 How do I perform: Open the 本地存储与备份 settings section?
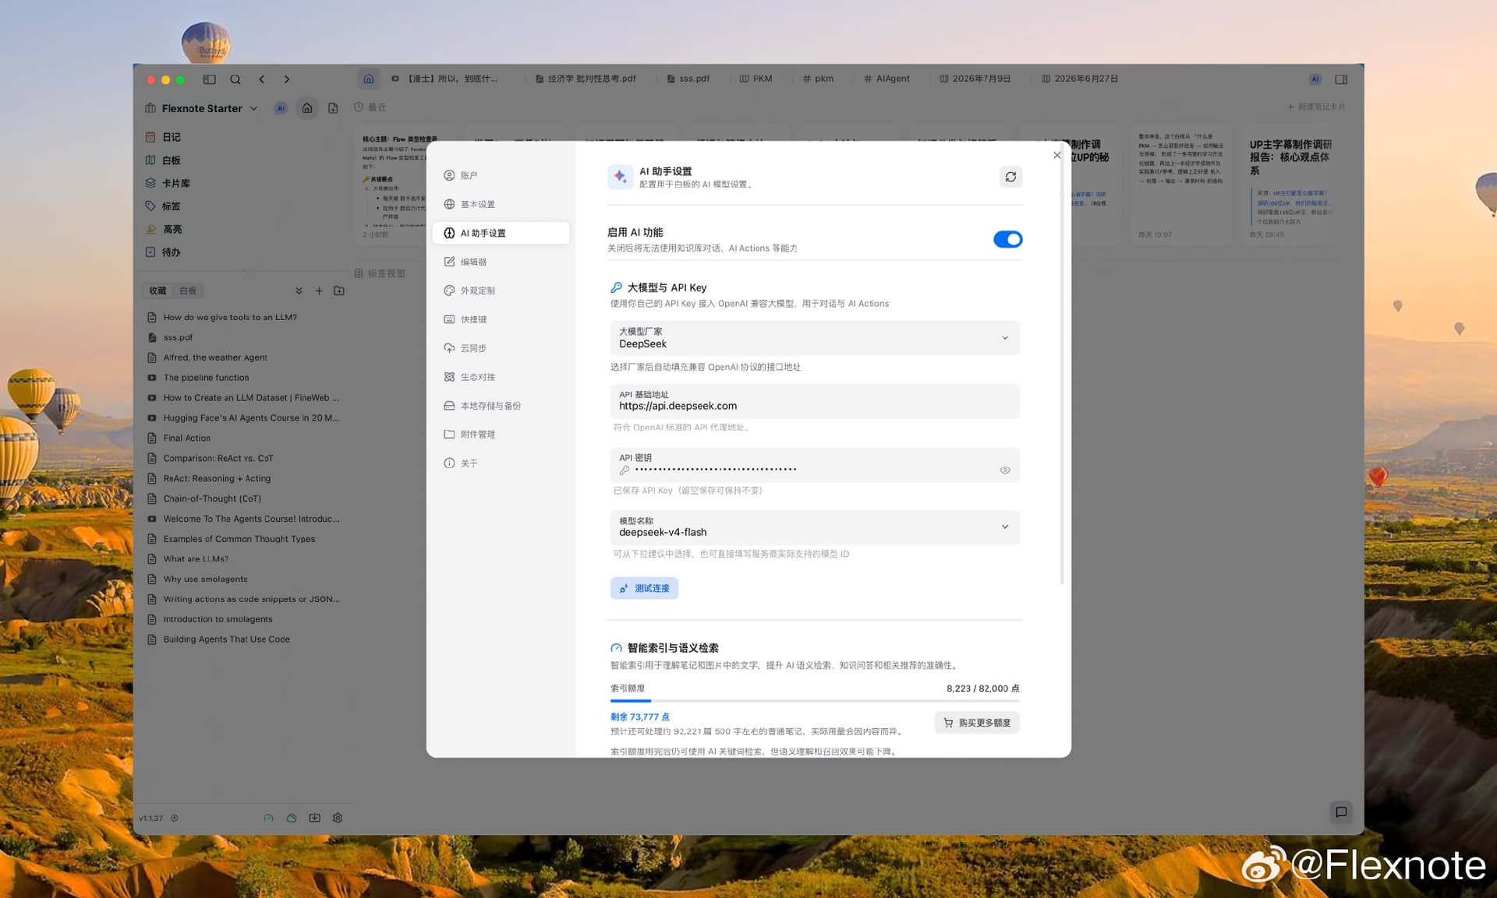pos(501,406)
